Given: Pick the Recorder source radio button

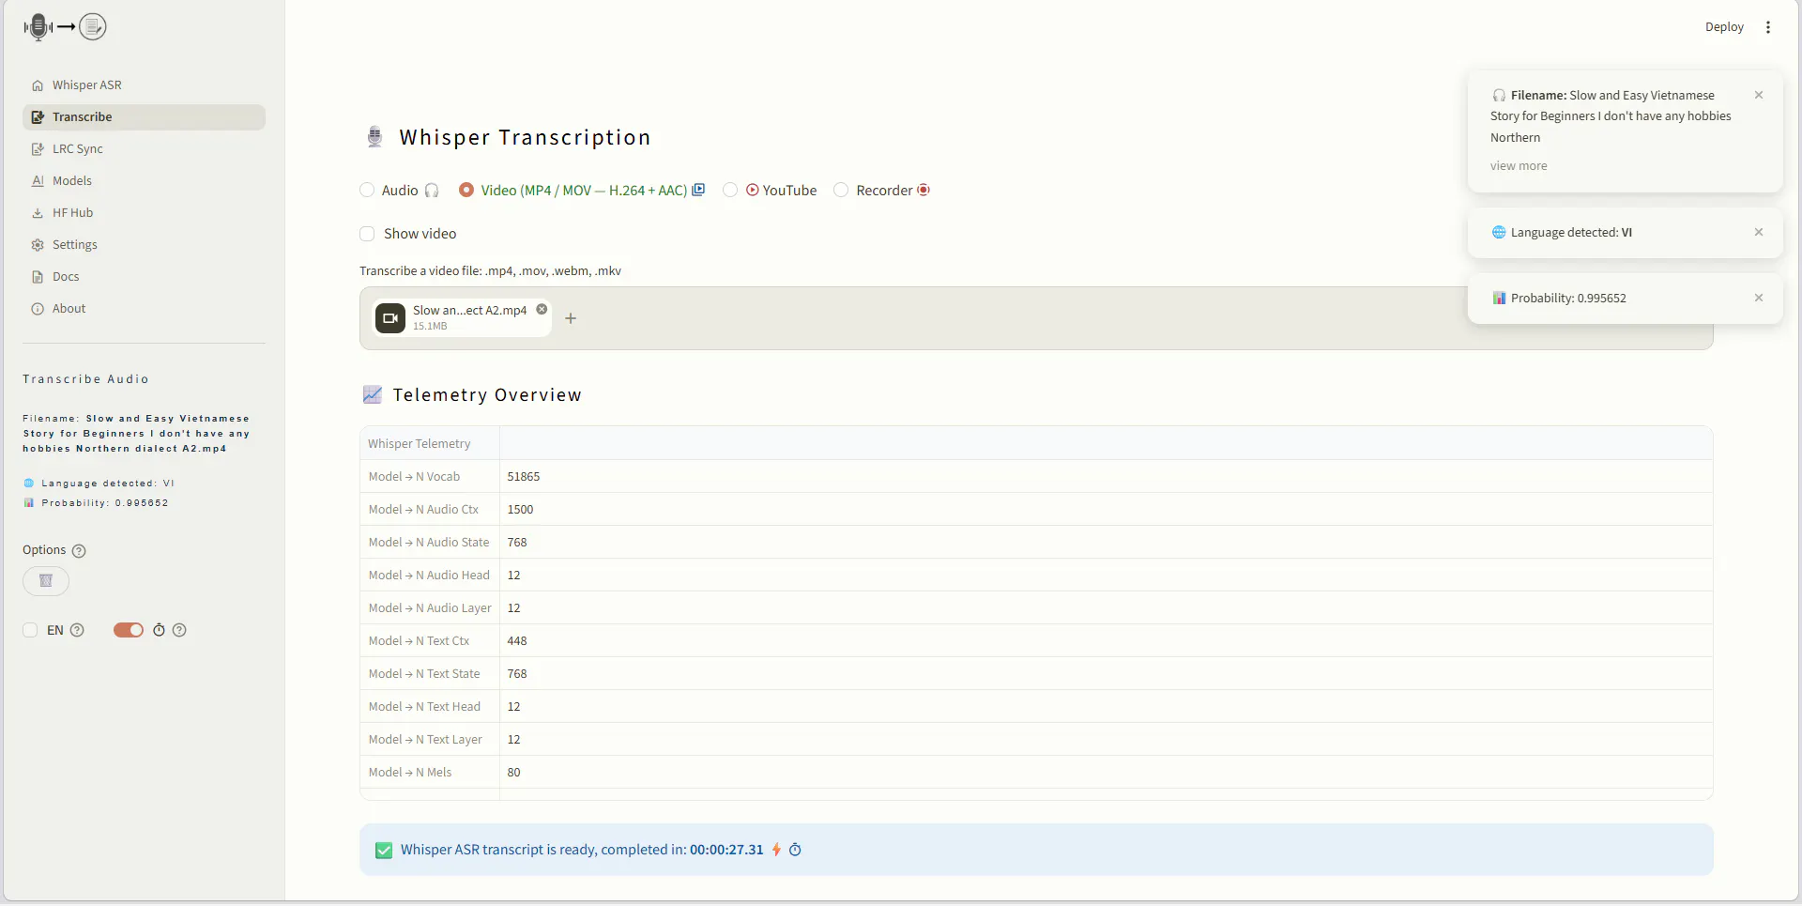Looking at the screenshot, I should (841, 191).
